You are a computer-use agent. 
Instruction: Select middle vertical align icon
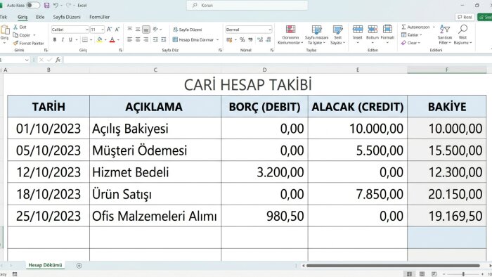(138, 30)
